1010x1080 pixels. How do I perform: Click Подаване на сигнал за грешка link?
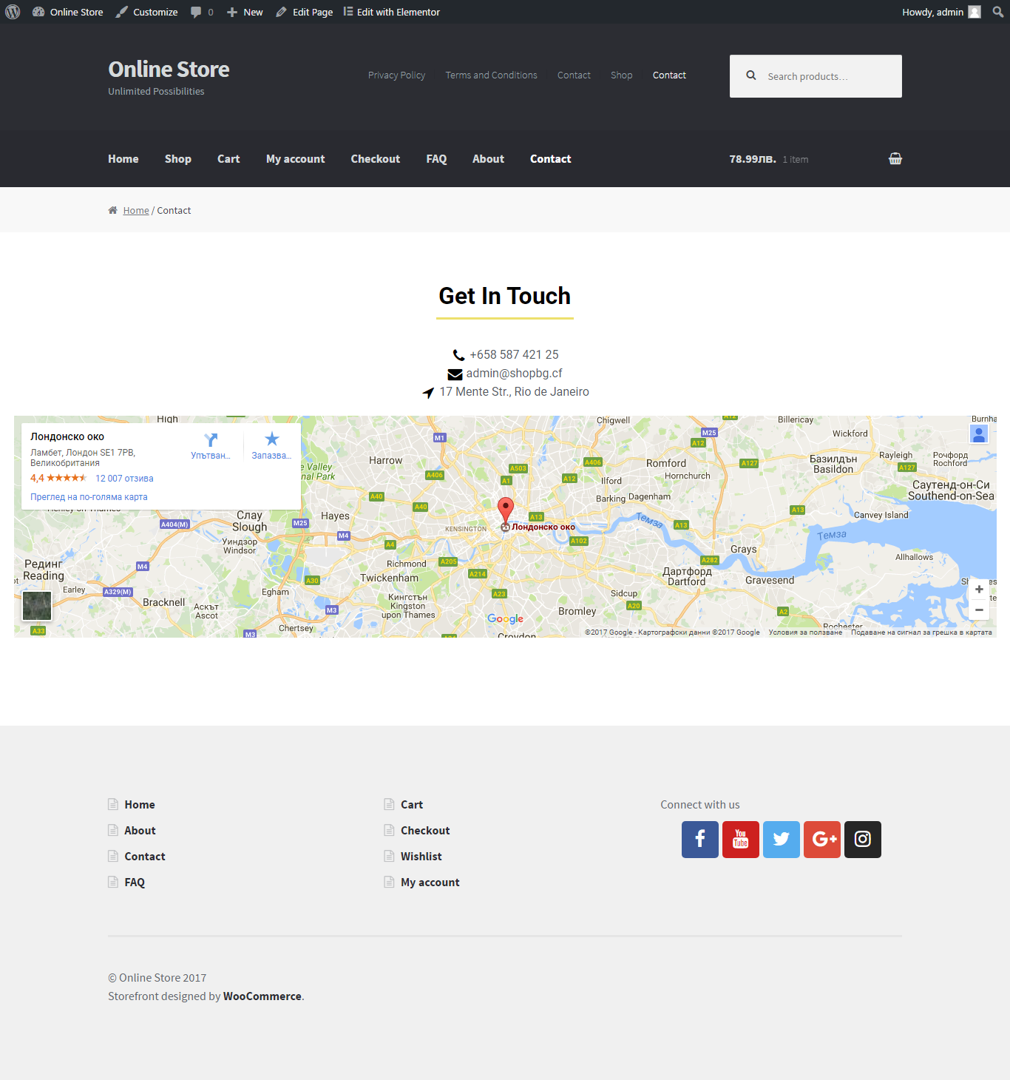[921, 632]
